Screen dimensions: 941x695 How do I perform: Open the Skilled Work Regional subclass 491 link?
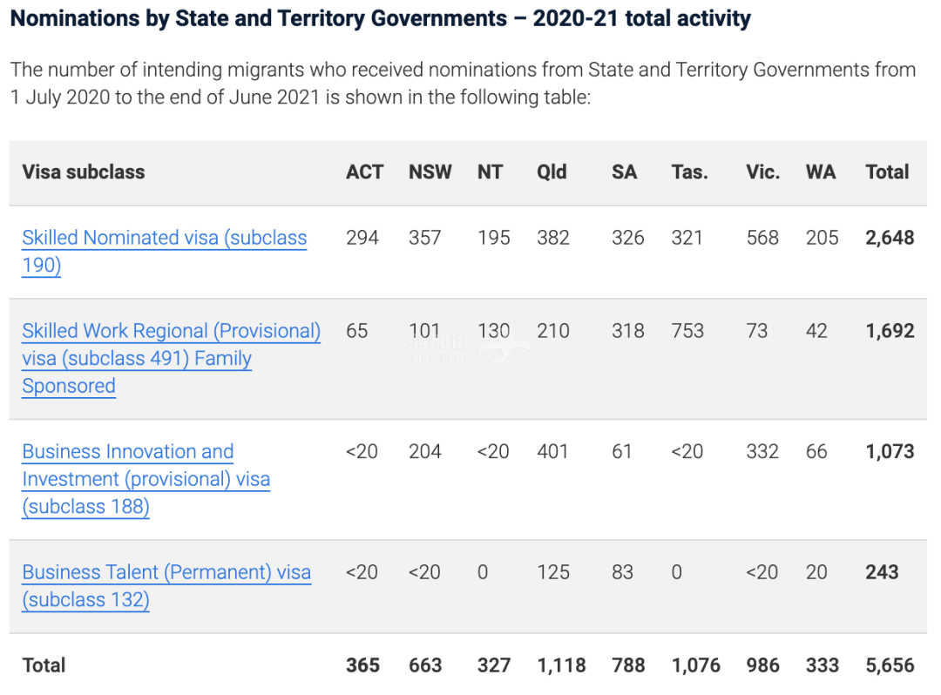coord(171,332)
